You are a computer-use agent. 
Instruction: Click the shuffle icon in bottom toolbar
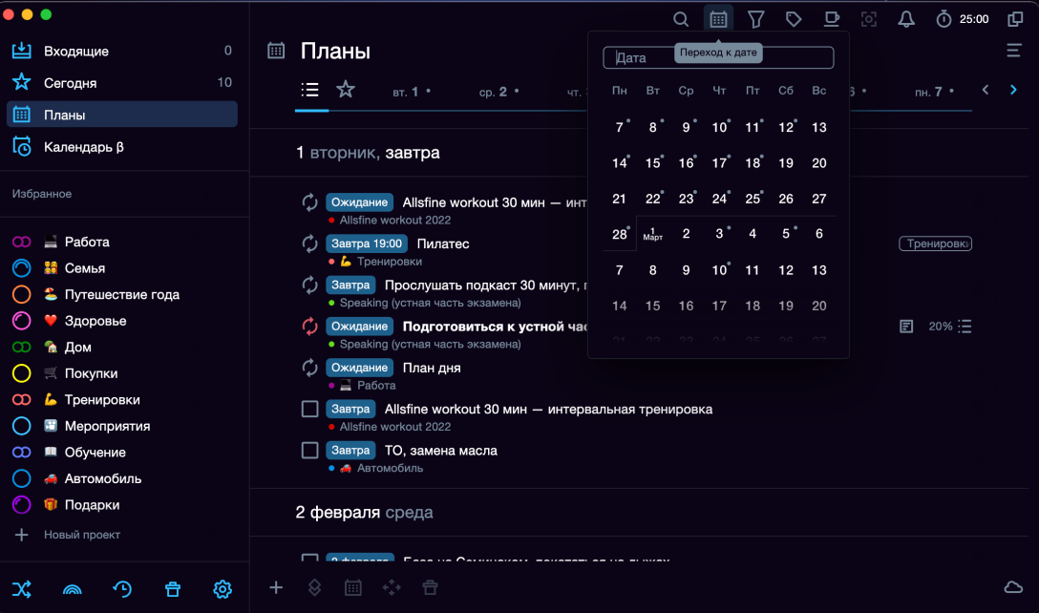[22, 589]
